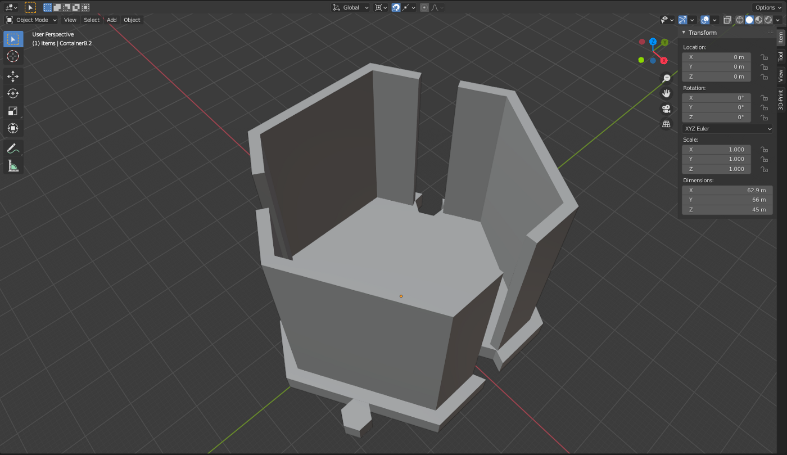
Task: Open the Options panel
Action: [x=767, y=7]
